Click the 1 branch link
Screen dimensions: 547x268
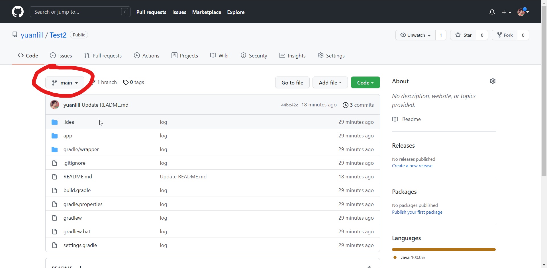click(104, 82)
